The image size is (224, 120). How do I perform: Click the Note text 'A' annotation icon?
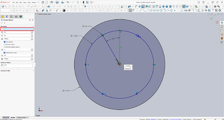click(x=47, y=10)
